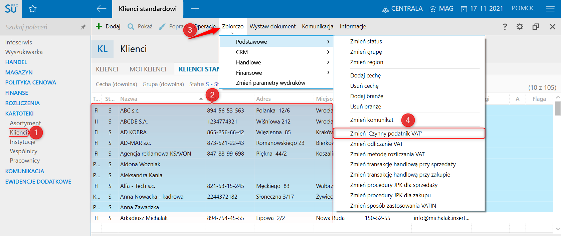Screen dimensions: 561x236
Task: Choose Zmień sposób zastosowania VATIN
Action: pos(393,206)
